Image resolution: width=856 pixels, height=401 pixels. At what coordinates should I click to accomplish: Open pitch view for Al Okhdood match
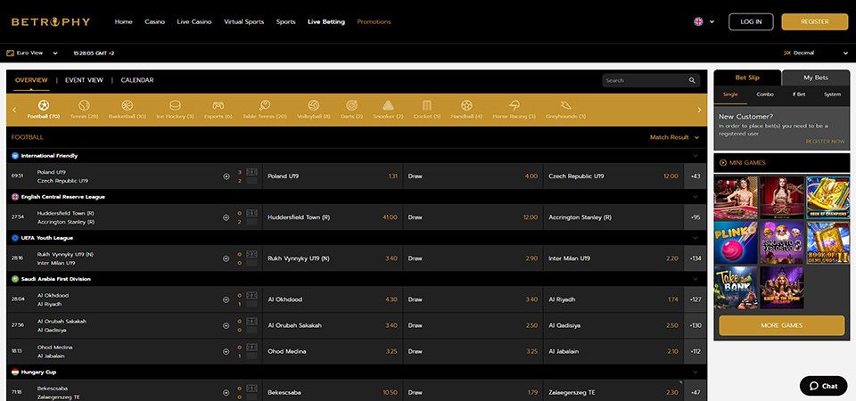(251, 295)
